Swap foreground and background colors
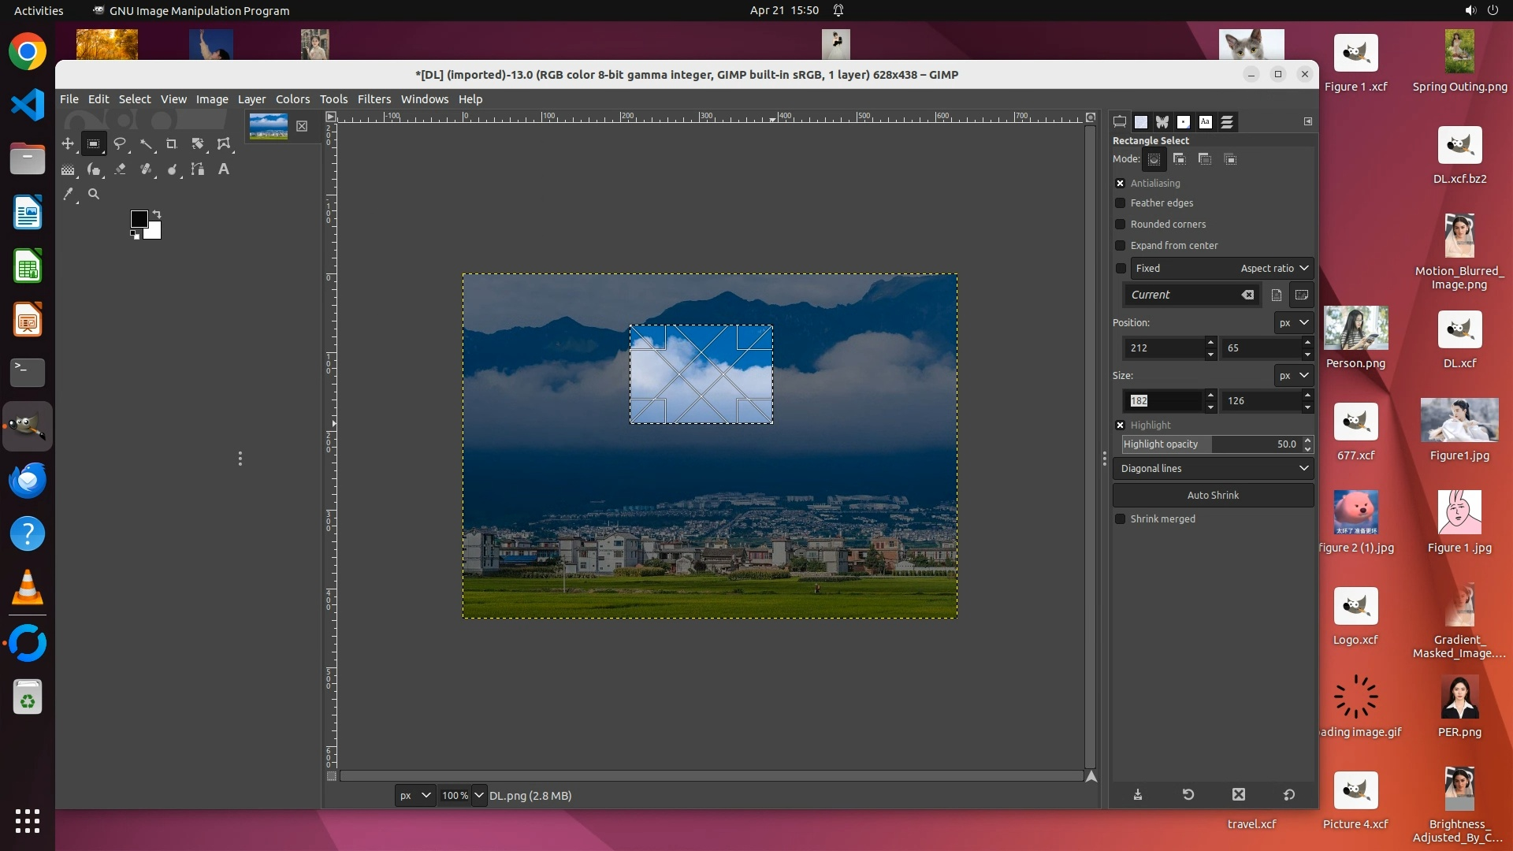Screen dimensions: 1513x851 pos(157,214)
